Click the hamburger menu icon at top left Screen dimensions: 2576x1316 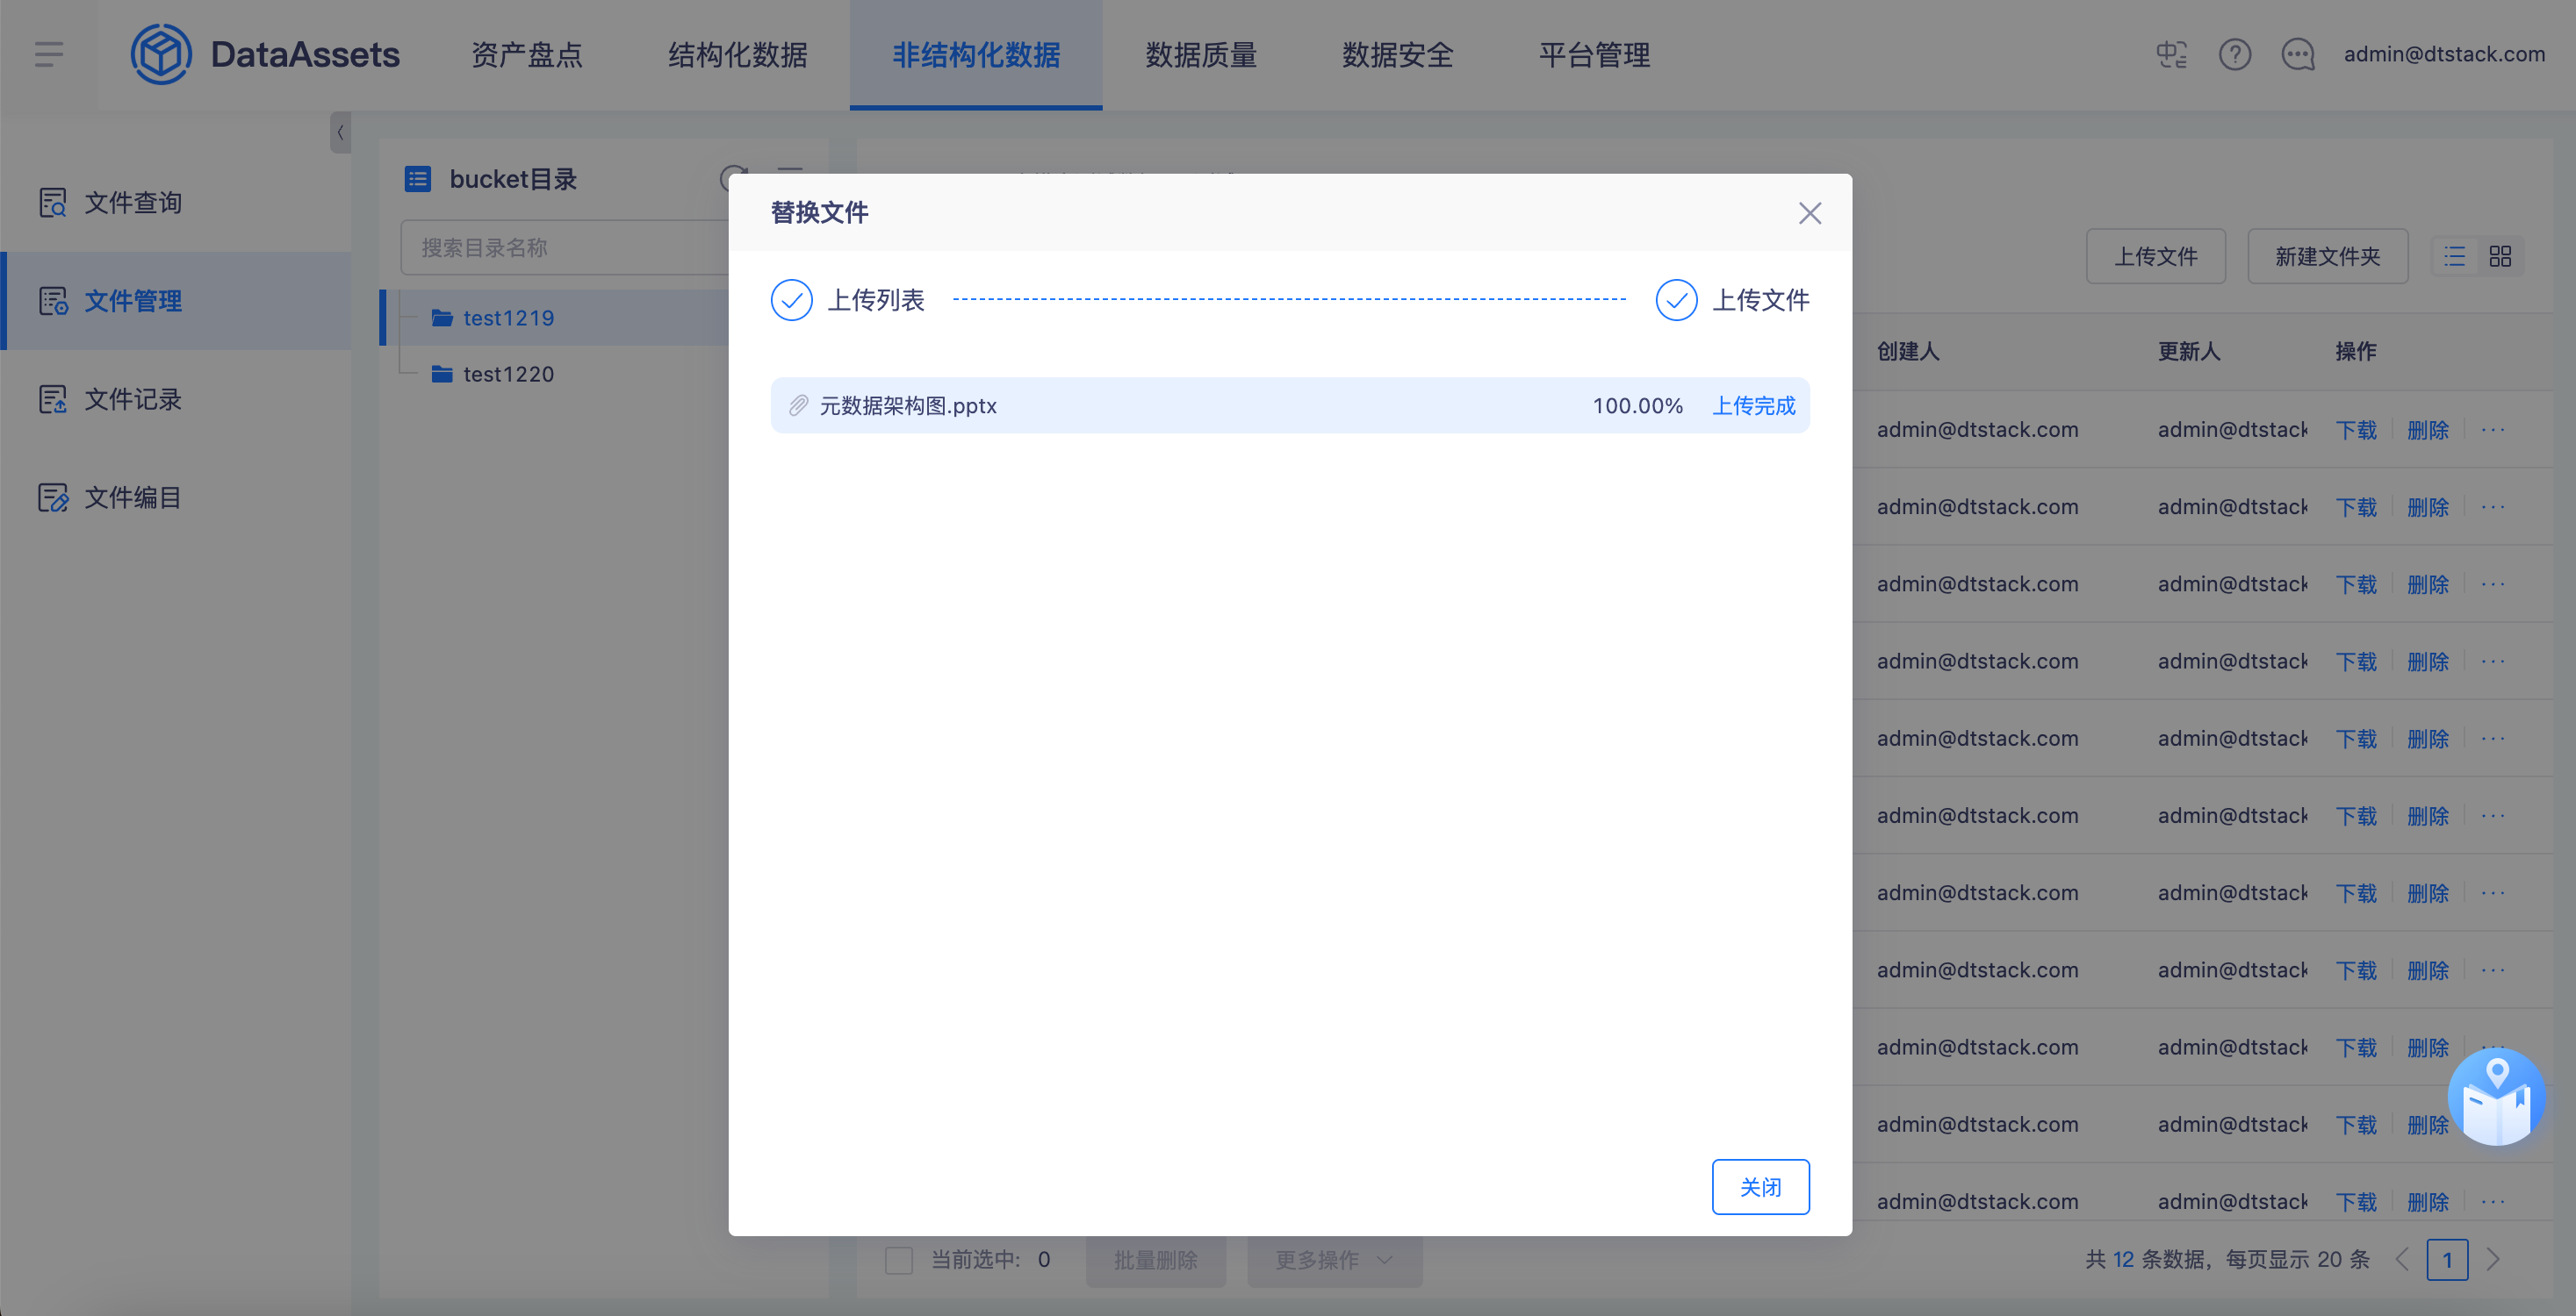point(48,54)
